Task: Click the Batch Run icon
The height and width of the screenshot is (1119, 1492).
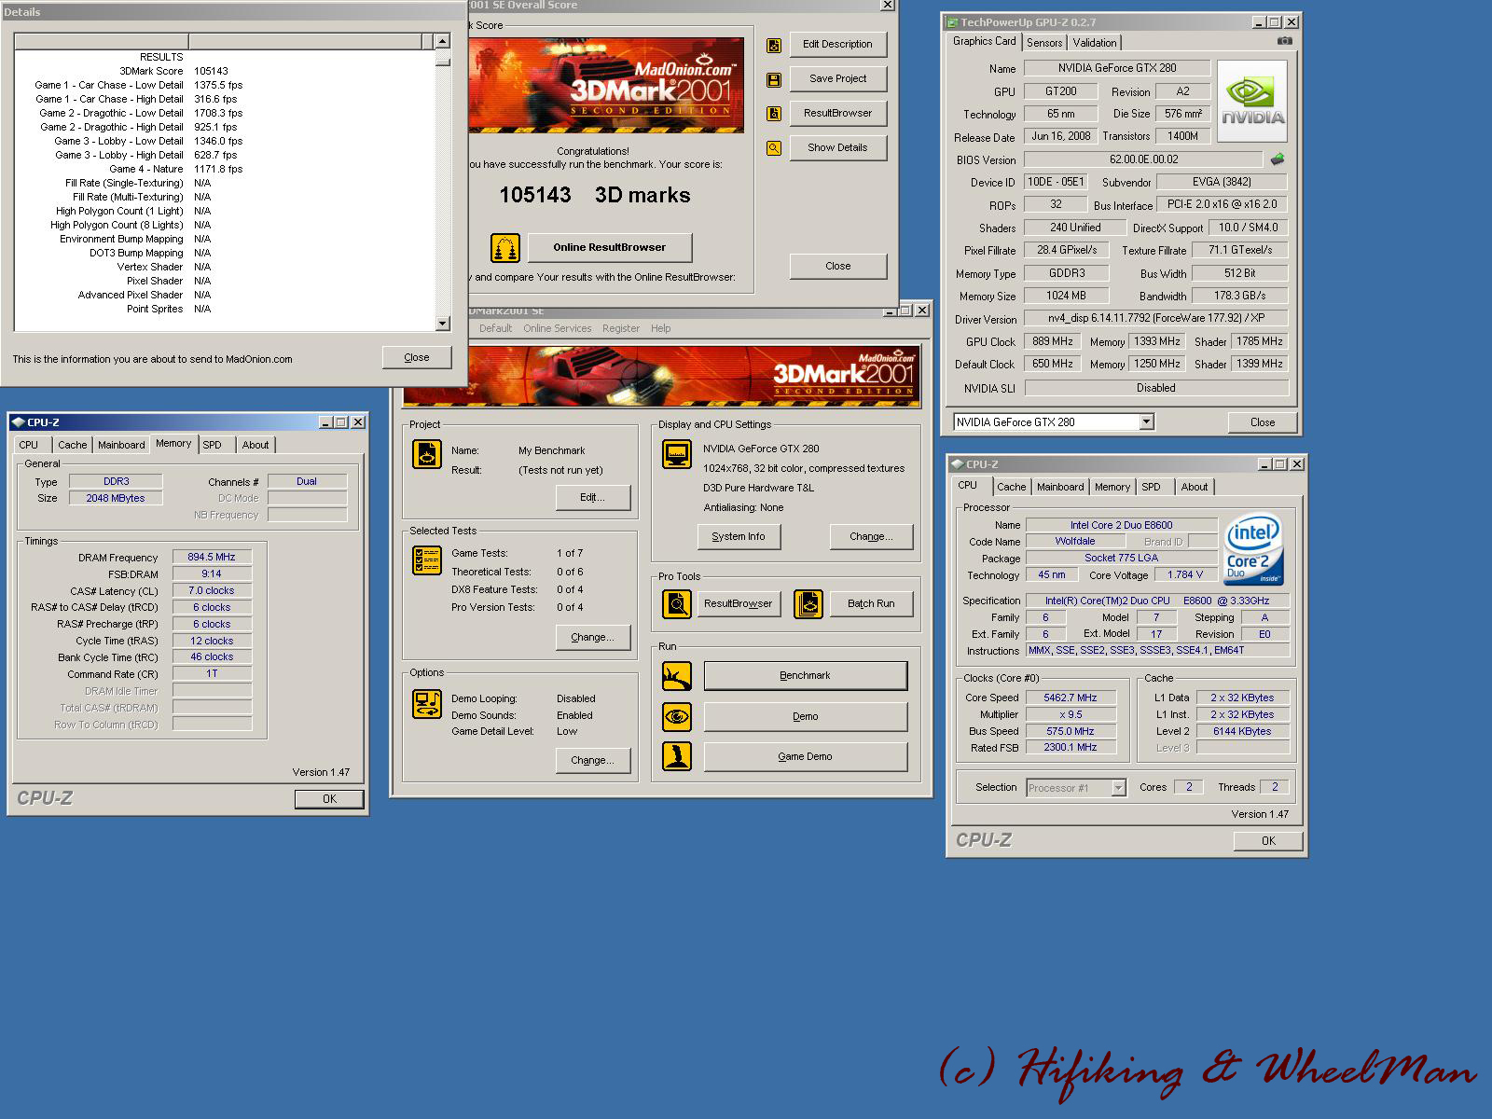Action: pos(808,604)
